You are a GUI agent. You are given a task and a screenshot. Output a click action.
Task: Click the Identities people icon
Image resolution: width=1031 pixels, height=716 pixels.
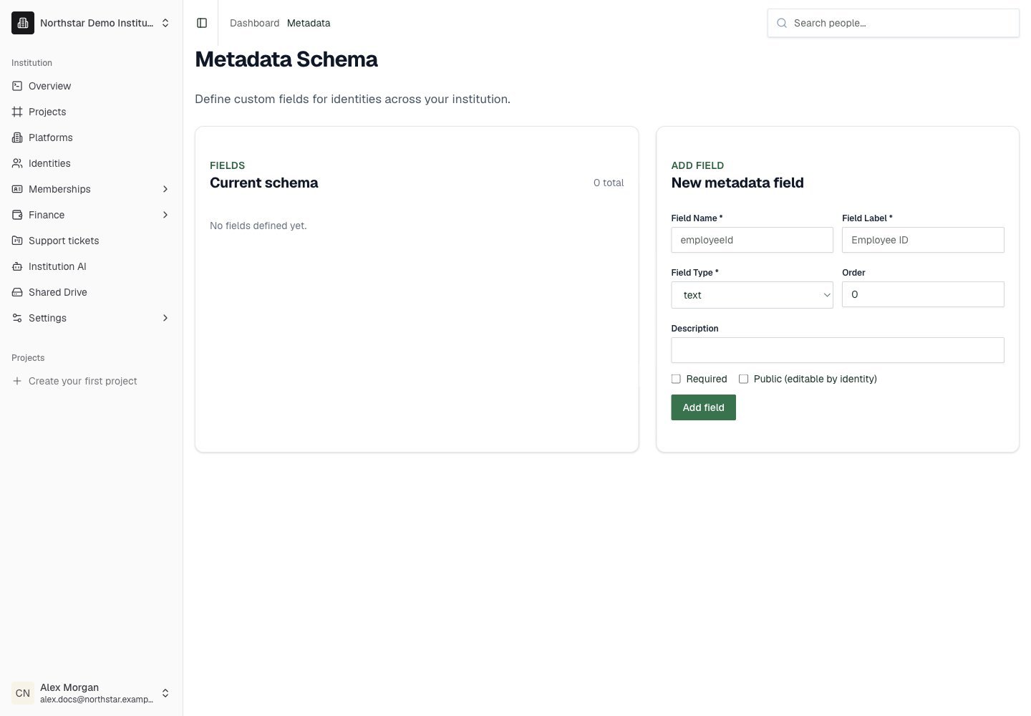17,163
